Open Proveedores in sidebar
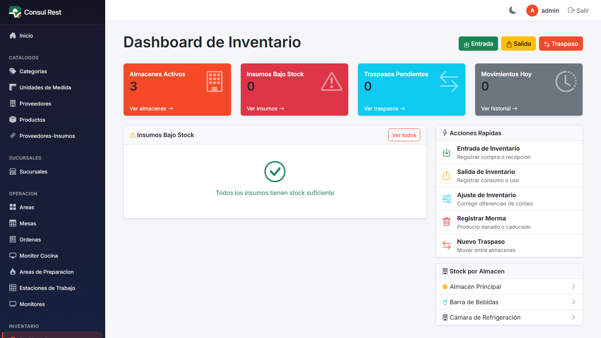601x338 pixels. pos(53,104)
